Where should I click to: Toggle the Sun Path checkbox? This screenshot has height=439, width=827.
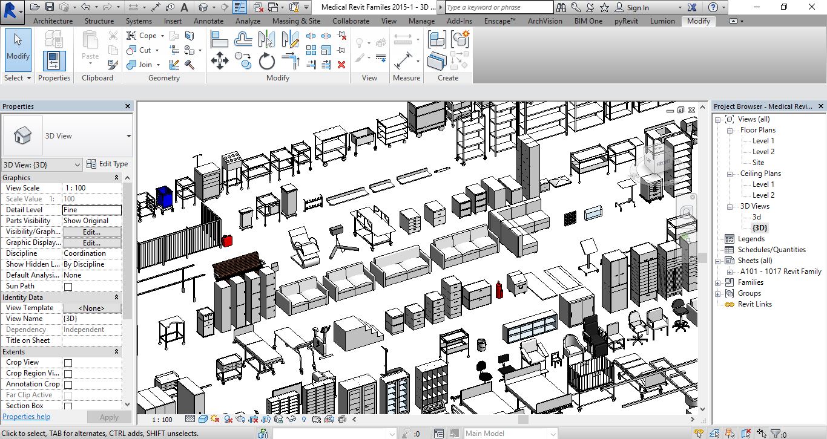(68, 287)
